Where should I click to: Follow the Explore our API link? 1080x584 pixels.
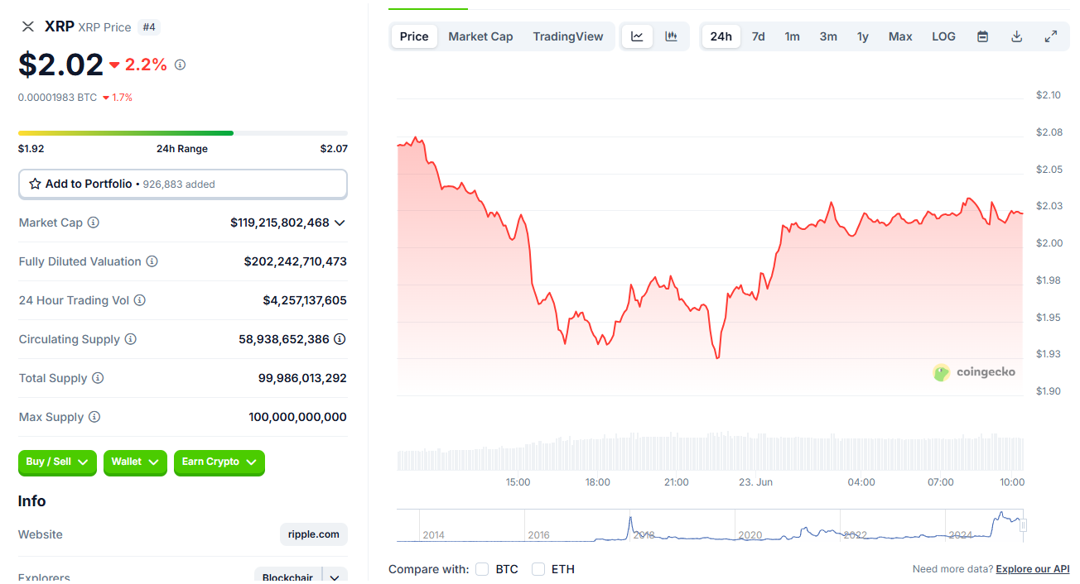coord(1033,569)
